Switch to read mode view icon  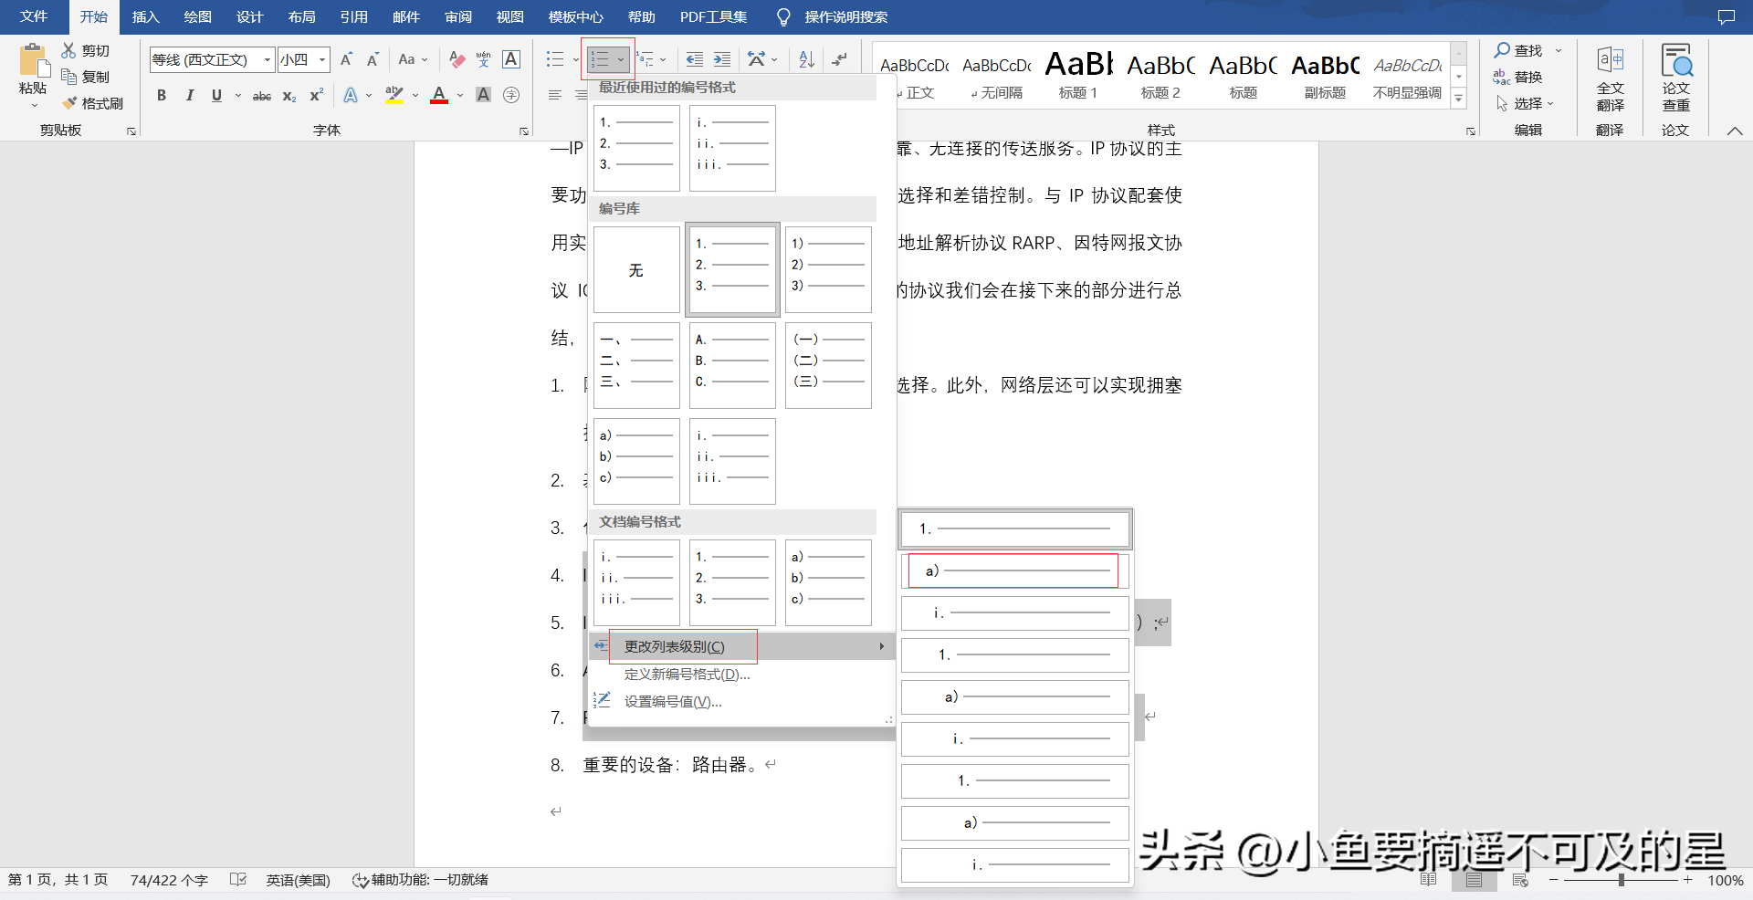click(1429, 880)
